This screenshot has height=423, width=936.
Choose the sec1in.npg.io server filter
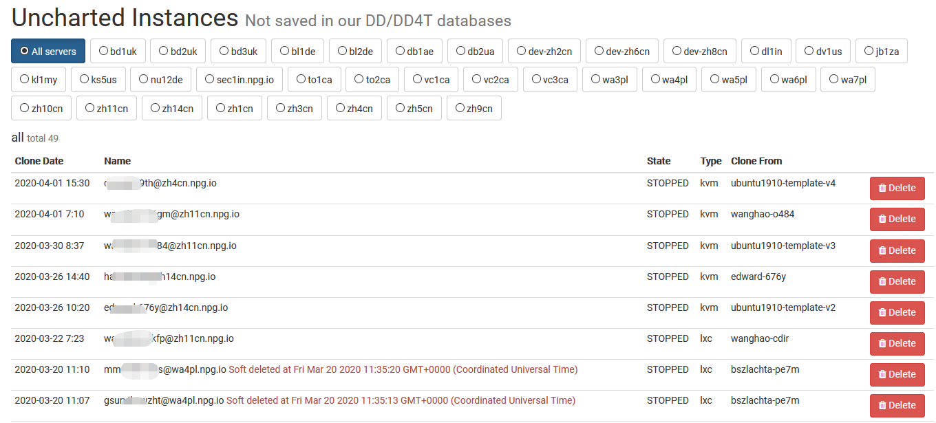tap(240, 80)
